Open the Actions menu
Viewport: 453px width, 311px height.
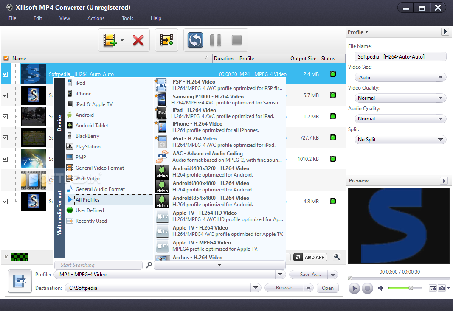(x=96, y=18)
